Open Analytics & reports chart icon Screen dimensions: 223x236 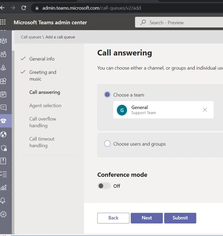click(3, 187)
